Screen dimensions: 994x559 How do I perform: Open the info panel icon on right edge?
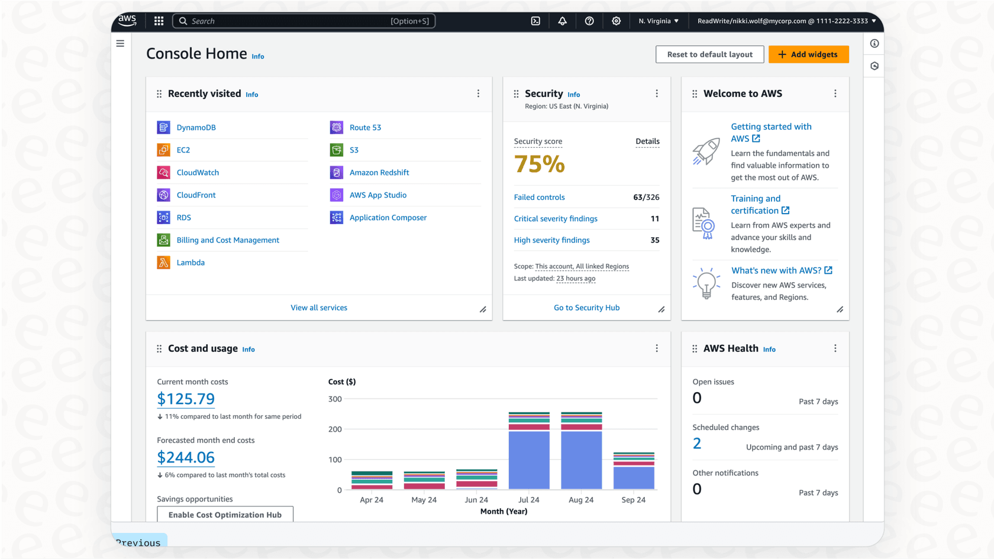pyautogui.click(x=874, y=43)
